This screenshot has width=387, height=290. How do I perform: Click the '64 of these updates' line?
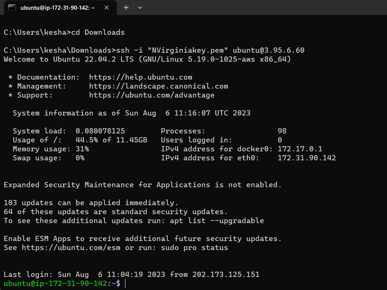coord(116,212)
